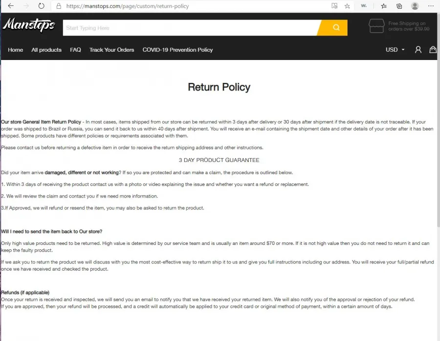Click the Return Policy heading
Screen dimensions: 440x341
click(x=219, y=87)
